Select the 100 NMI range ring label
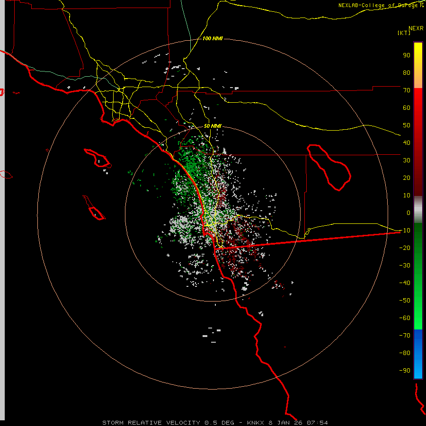426x426 pixels. tap(213, 38)
